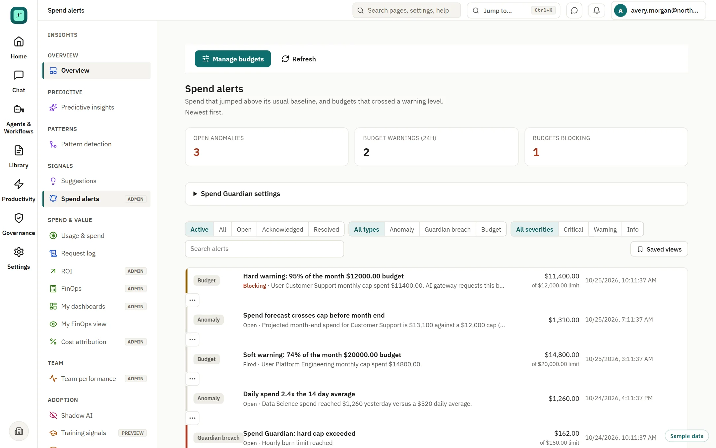Open Usage & spend page
Image resolution: width=716 pixels, height=448 pixels.
tap(96, 236)
